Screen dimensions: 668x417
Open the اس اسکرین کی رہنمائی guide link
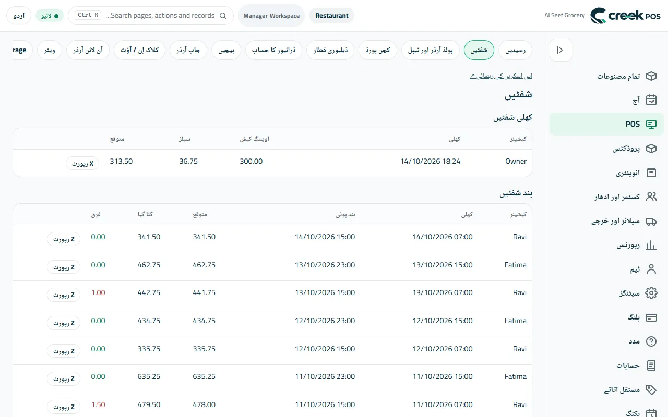[501, 76]
